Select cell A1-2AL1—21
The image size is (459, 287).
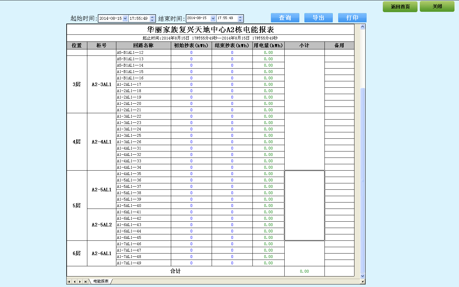coord(143,110)
